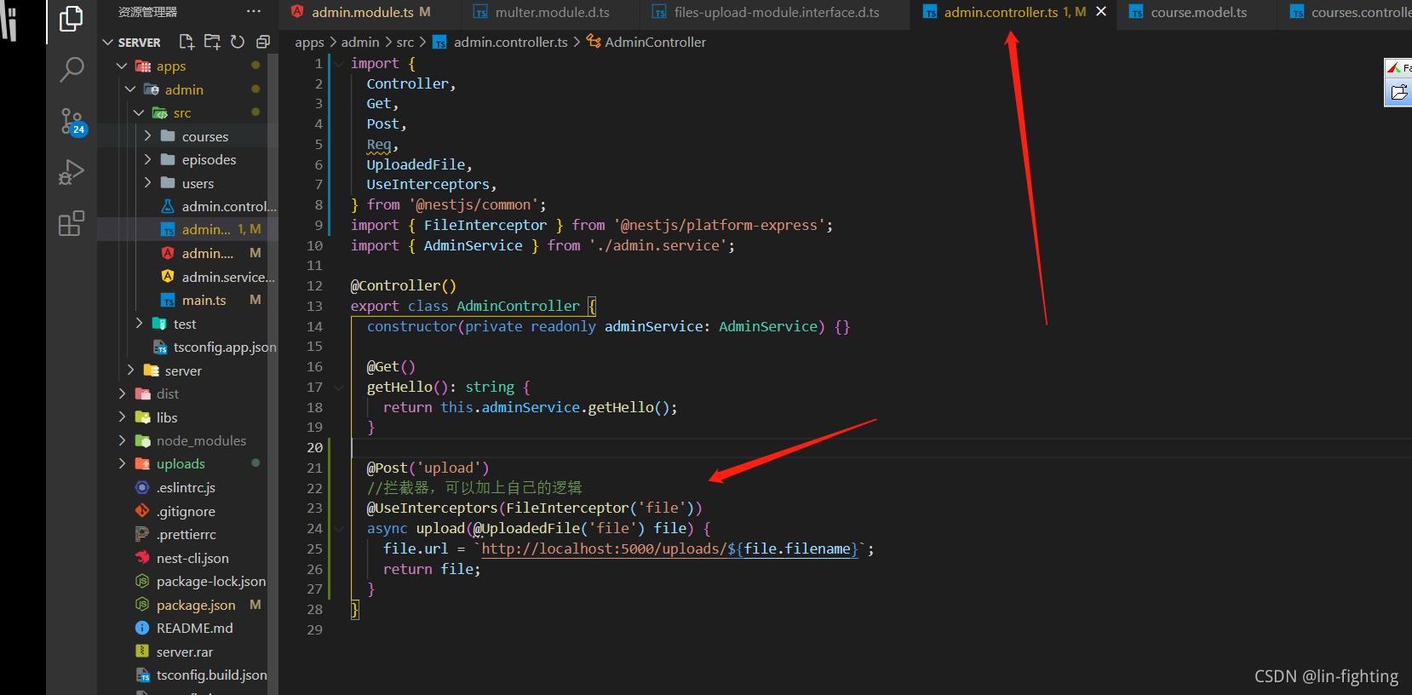
Task: Collapse the apps folder
Action: tap(122, 66)
